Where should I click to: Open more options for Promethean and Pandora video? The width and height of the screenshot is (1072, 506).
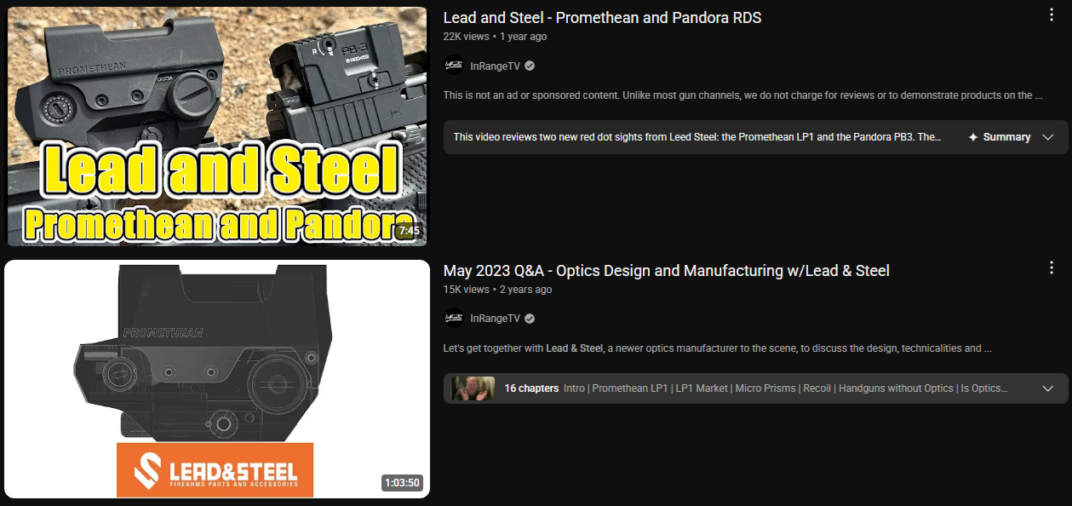pyautogui.click(x=1052, y=15)
